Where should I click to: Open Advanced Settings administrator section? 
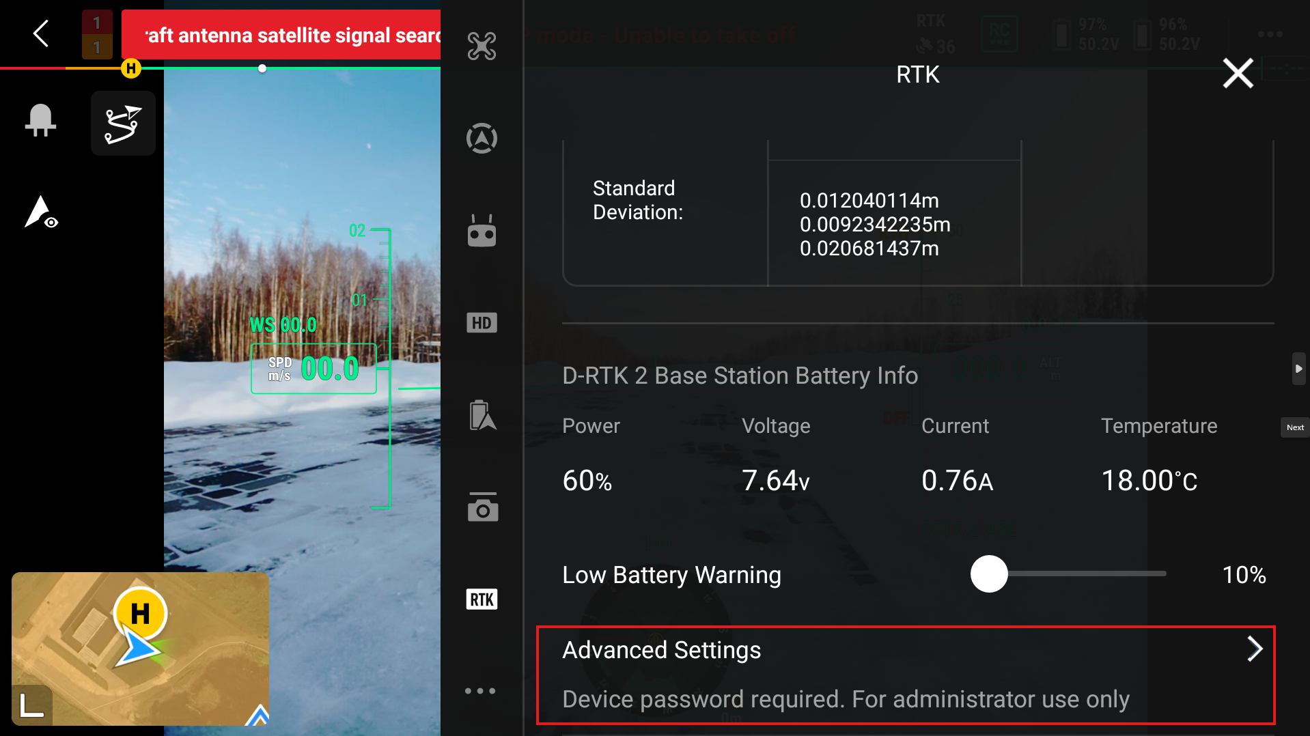pos(905,675)
